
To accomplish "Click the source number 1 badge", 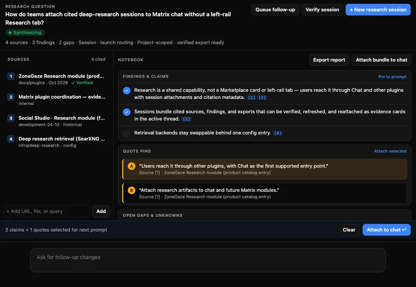I will tap(11, 76).
